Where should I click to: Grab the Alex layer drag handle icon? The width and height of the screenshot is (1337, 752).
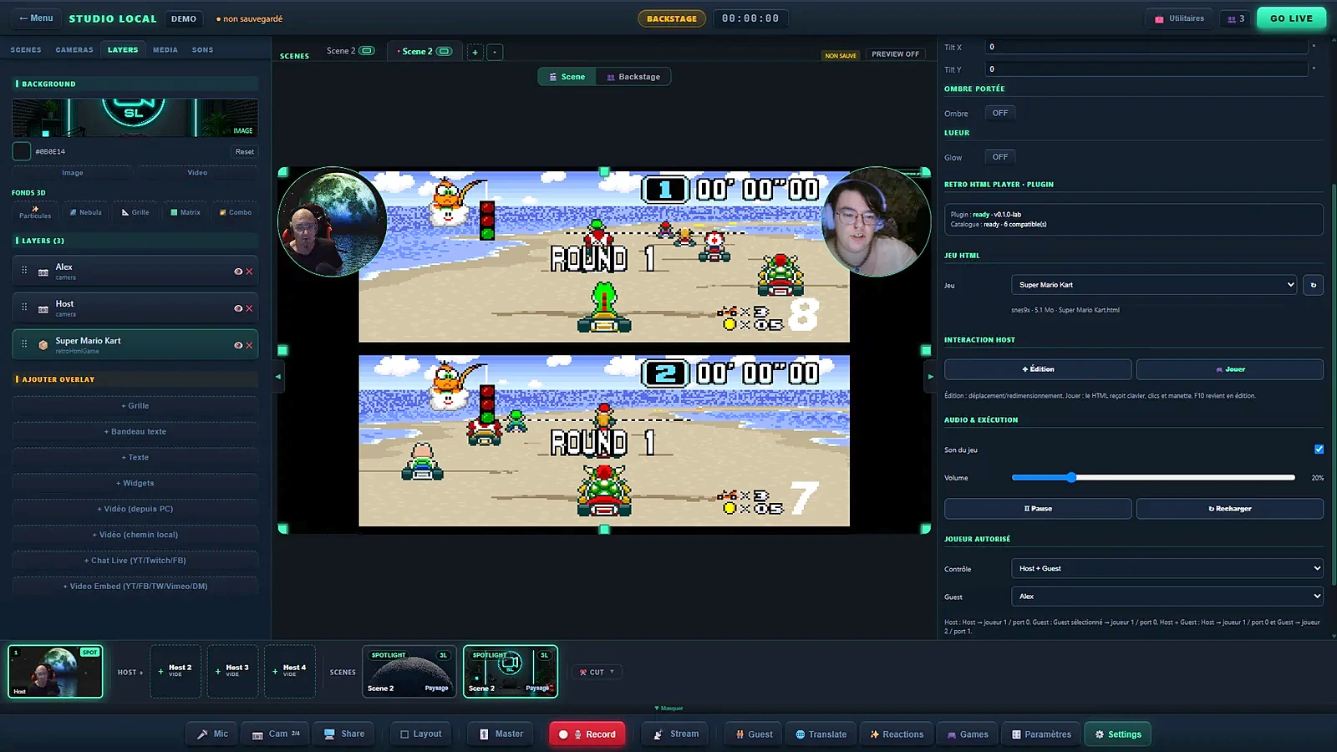point(24,271)
